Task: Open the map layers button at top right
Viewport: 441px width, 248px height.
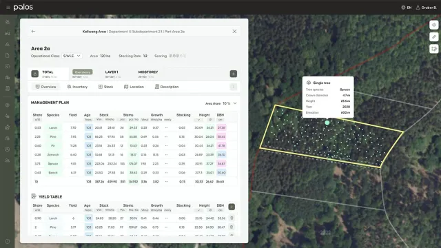Action: coord(434,25)
